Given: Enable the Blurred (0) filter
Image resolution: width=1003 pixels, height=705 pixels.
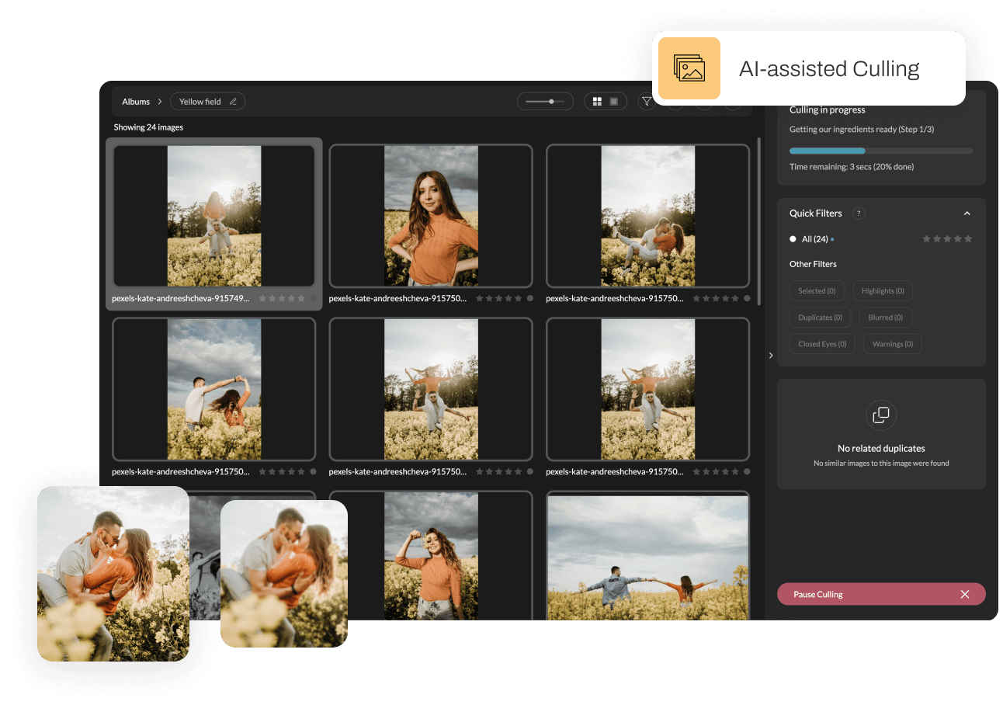Looking at the screenshot, I should [x=885, y=317].
